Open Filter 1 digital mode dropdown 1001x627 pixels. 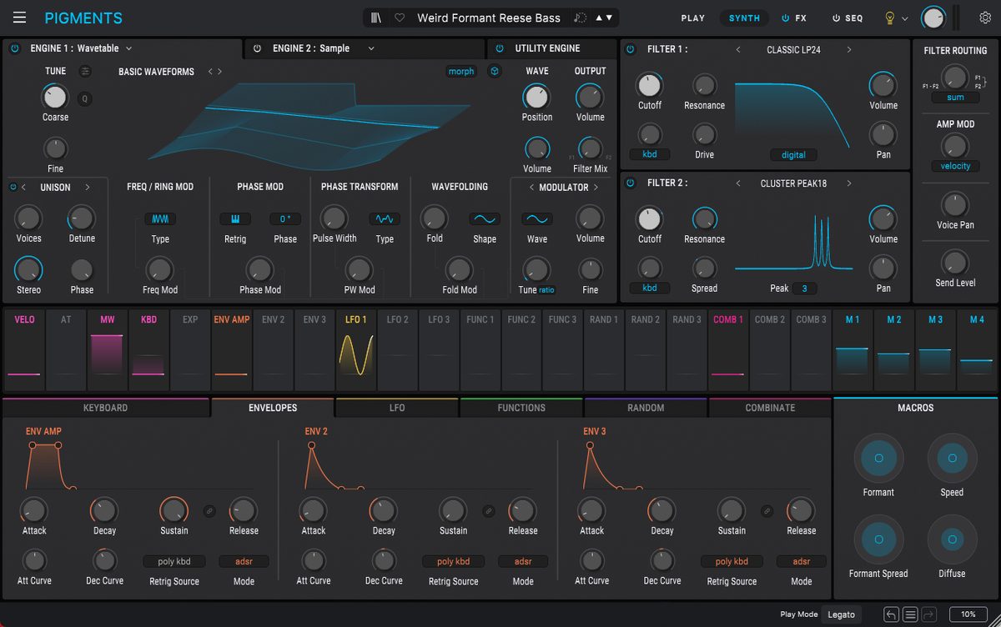(793, 155)
